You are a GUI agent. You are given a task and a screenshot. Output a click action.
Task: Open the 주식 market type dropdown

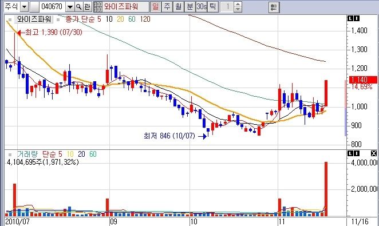24,6
